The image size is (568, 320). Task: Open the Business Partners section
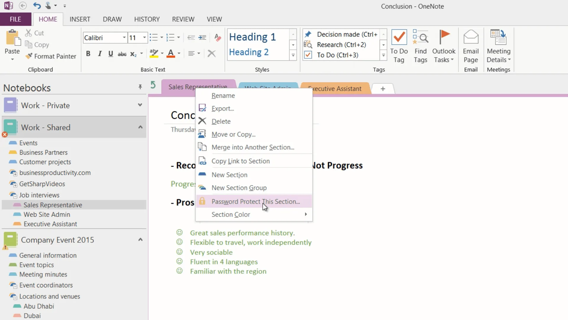pyautogui.click(x=43, y=152)
